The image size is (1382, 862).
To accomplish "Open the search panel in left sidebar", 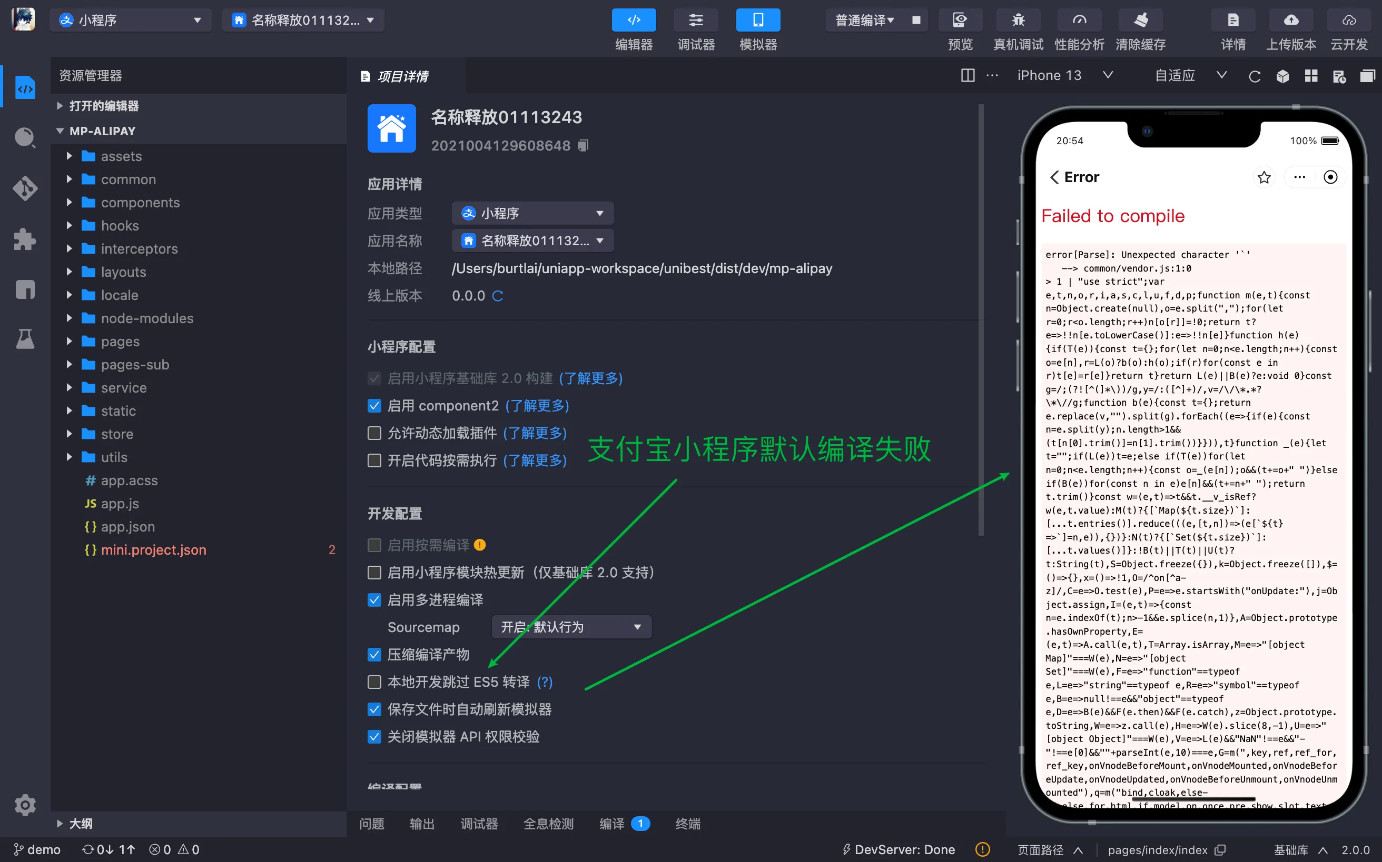I will tap(25, 137).
